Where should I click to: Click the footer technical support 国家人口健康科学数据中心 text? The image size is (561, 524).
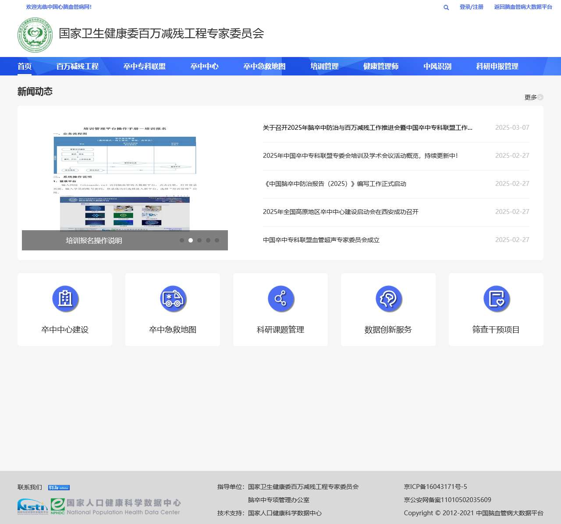285,513
